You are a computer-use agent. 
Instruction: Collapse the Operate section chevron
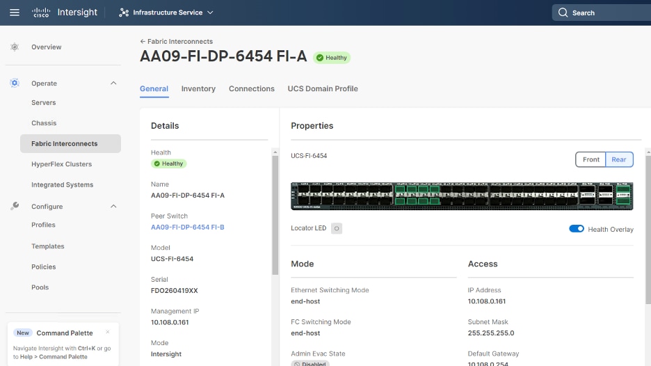[x=113, y=83]
